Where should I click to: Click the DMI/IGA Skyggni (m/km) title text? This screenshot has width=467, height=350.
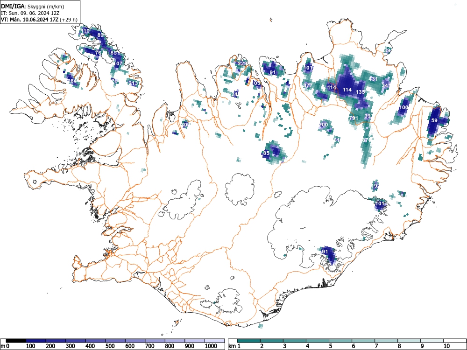[33, 6]
